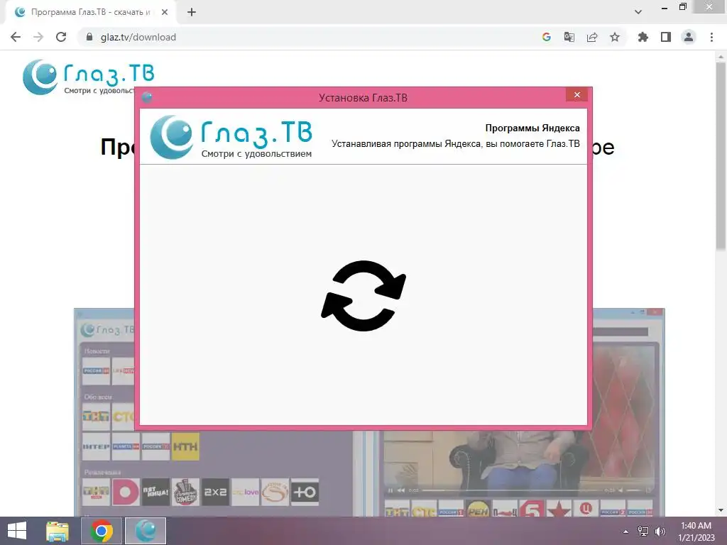
Task: Click the installer title bar eye icon
Action: coord(147,97)
